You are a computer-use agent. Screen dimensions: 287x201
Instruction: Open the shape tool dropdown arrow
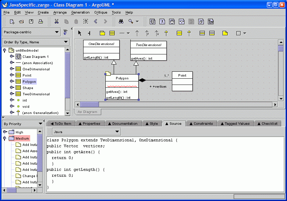245,33
